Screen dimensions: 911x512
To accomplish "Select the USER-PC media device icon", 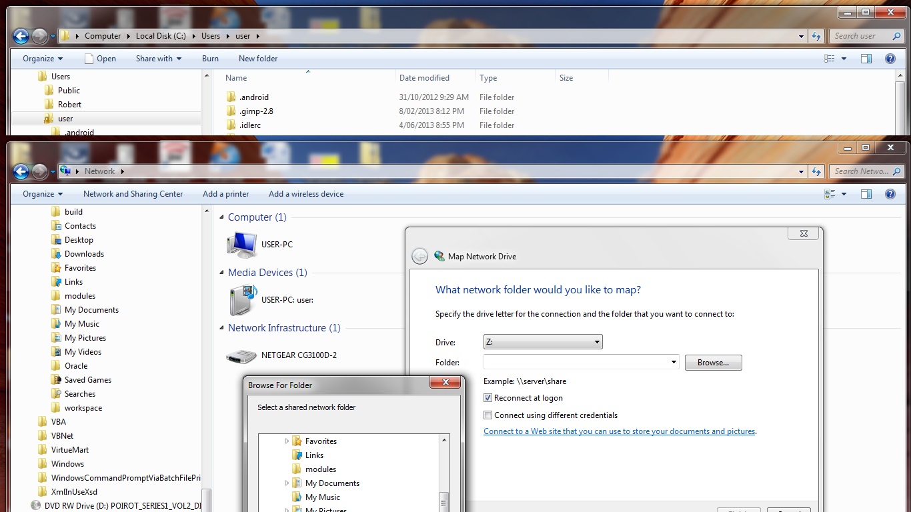I will [x=241, y=300].
